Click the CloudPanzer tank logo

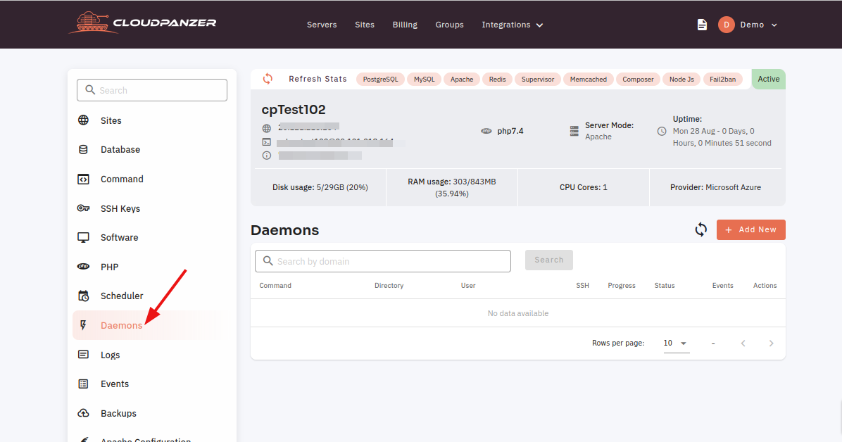tap(142, 23)
